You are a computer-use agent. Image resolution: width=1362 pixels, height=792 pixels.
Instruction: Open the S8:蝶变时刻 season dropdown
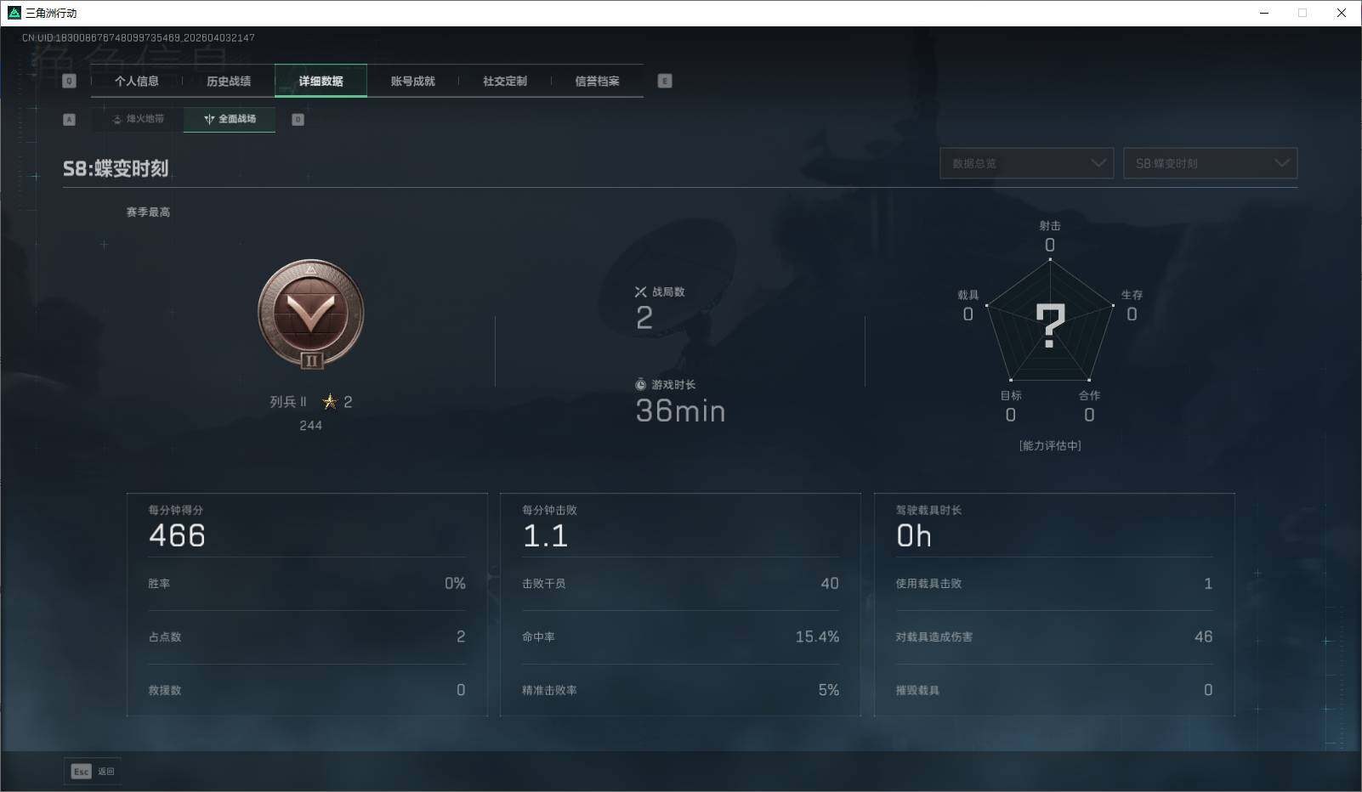[1211, 163]
